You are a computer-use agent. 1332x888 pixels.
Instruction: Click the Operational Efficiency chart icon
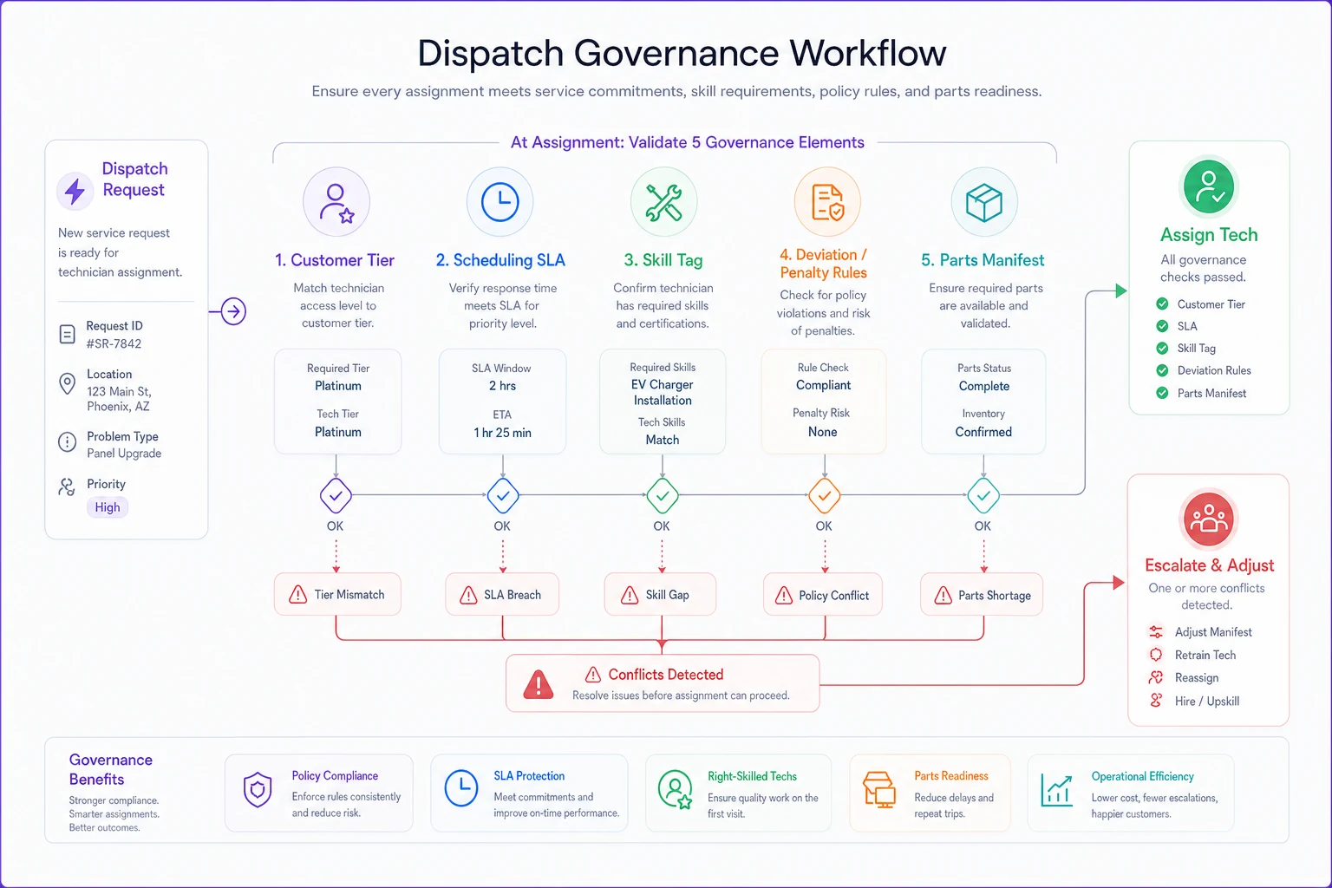[x=1057, y=790]
